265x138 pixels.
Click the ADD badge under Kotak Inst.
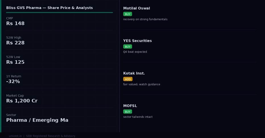(128, 79)
